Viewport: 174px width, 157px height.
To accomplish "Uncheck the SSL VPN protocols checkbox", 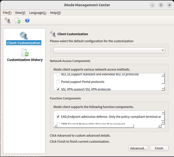I will pos(58,89).
